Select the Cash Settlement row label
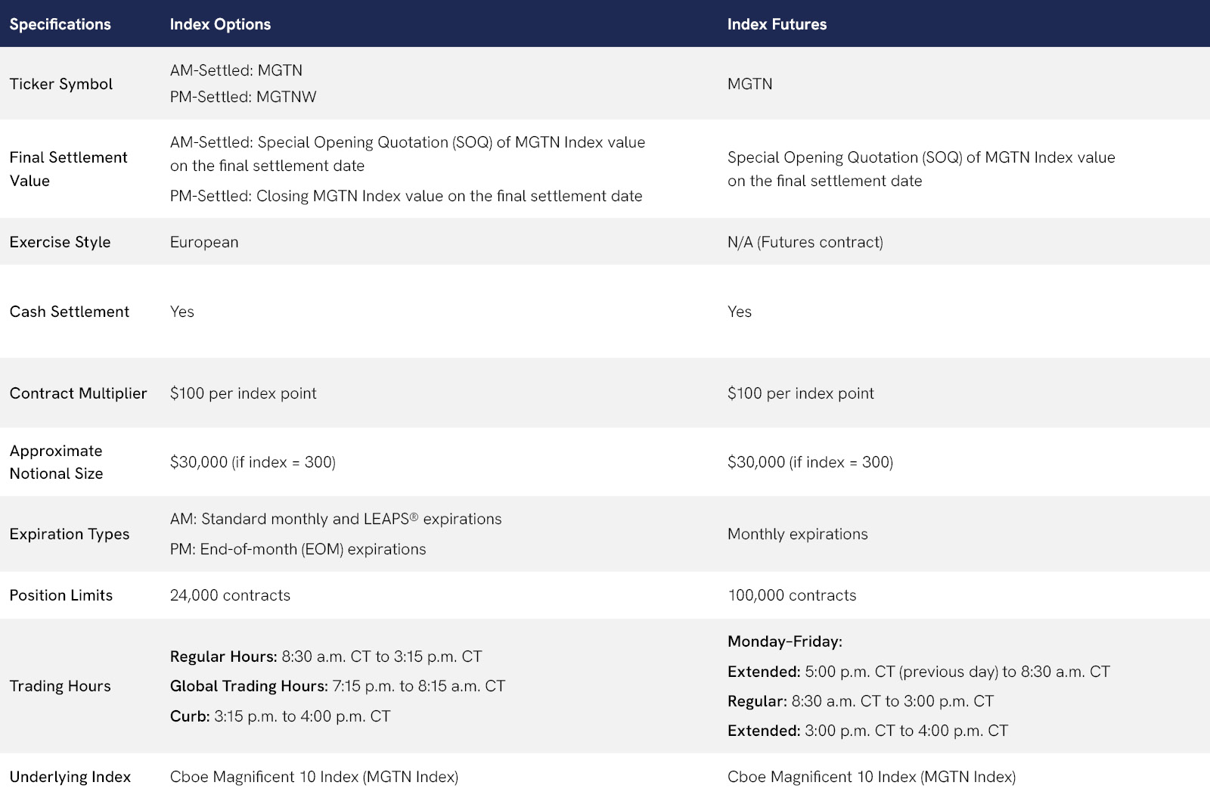1210x807 pixels. [69, 312]
